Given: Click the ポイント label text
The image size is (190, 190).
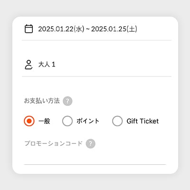Looking at the screenshot, I should [88, 121].
